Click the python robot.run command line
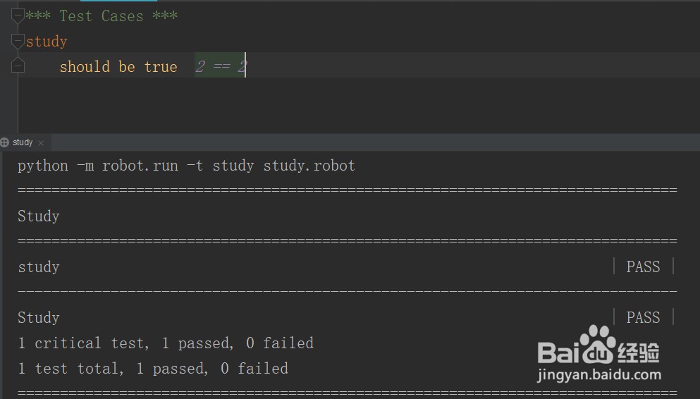Viewport: 700px width, 399px height. 186,166
